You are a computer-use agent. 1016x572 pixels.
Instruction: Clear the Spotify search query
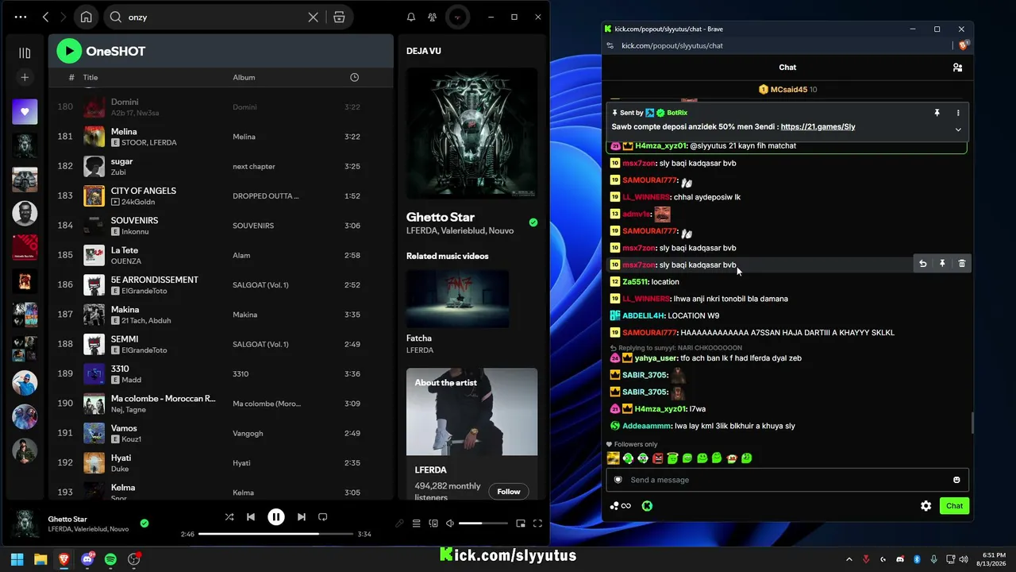[x=314, y=17]
